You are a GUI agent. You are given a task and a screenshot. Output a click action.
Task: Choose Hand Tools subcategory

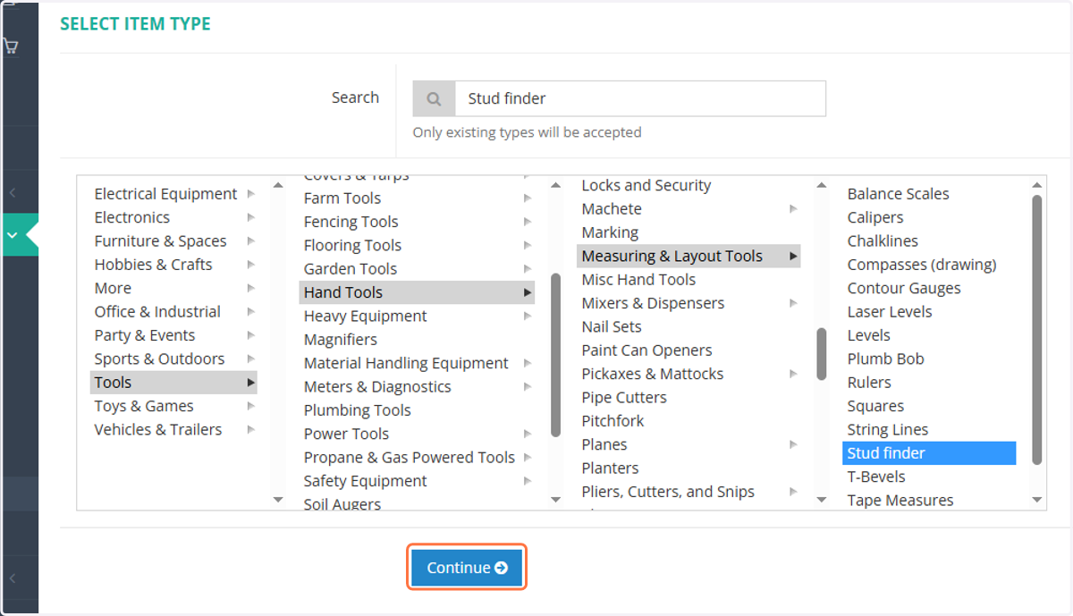417,292
